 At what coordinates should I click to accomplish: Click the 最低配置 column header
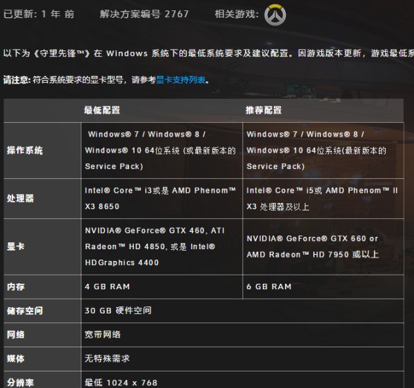(x=102, y=110)
